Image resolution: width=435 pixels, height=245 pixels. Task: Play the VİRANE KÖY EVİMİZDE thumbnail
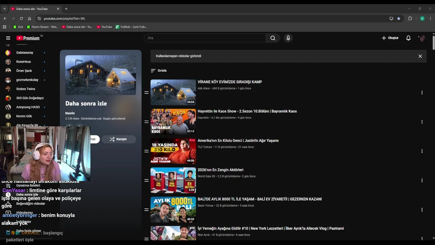(173, 92)
